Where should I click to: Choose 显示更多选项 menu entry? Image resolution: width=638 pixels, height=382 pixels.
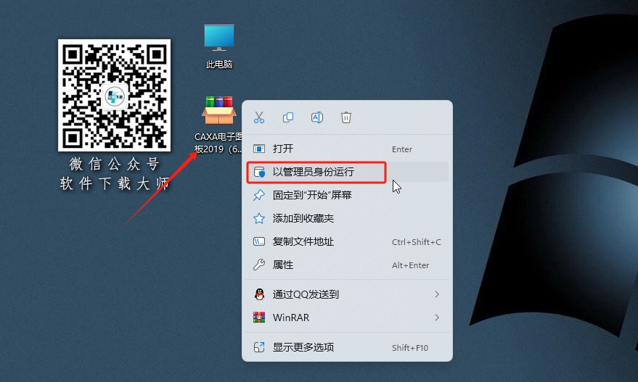pyautogui.click(x=347, y=347)
